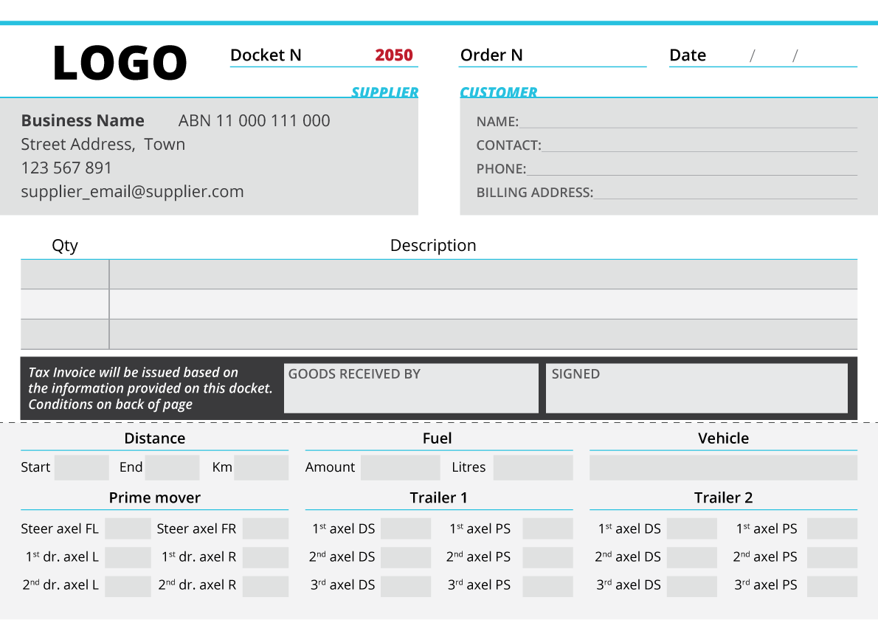Click the BILLING ADDRESS line
The image size is (878, 620).
coord(725,192)
